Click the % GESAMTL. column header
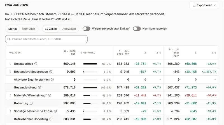 (x=88, y=53)
